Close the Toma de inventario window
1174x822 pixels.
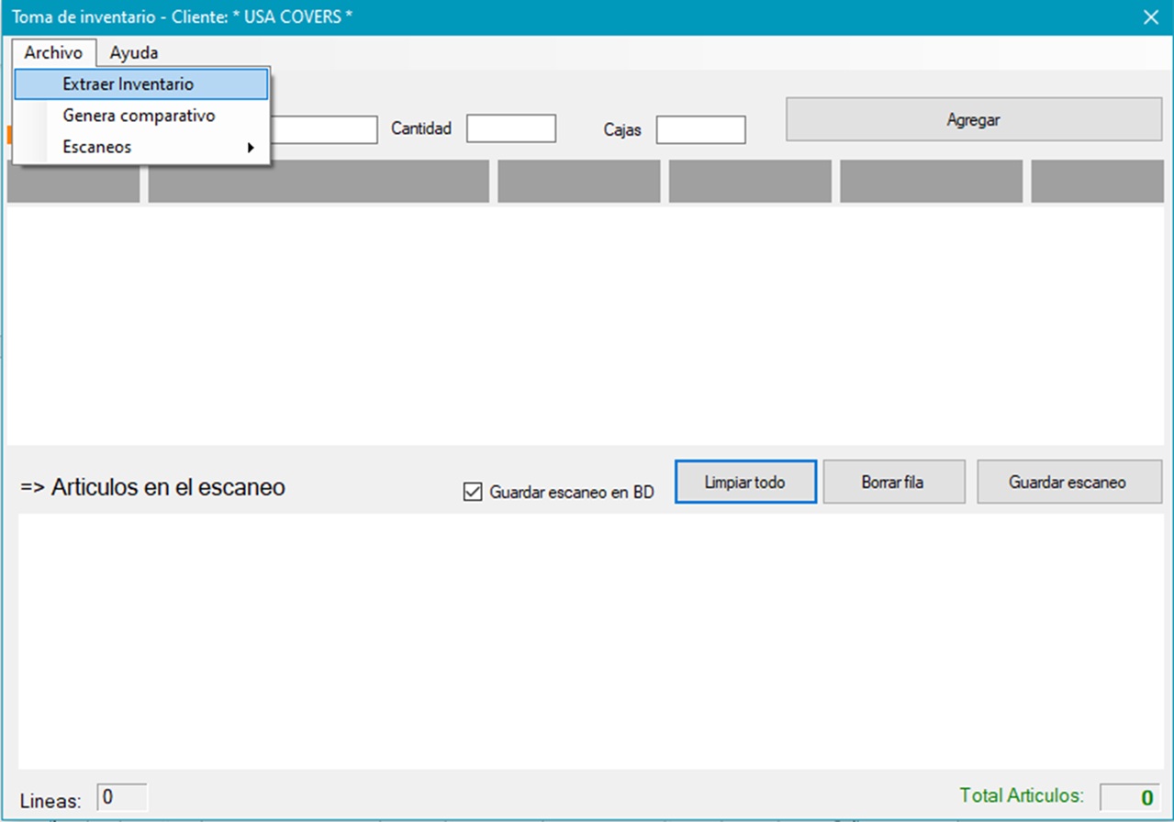click(x=1150, y=17)
